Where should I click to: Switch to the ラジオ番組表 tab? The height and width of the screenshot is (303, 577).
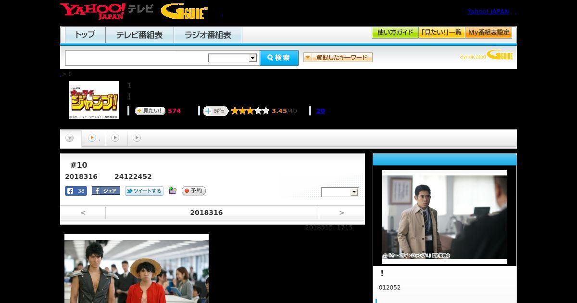tap(208, 35)
